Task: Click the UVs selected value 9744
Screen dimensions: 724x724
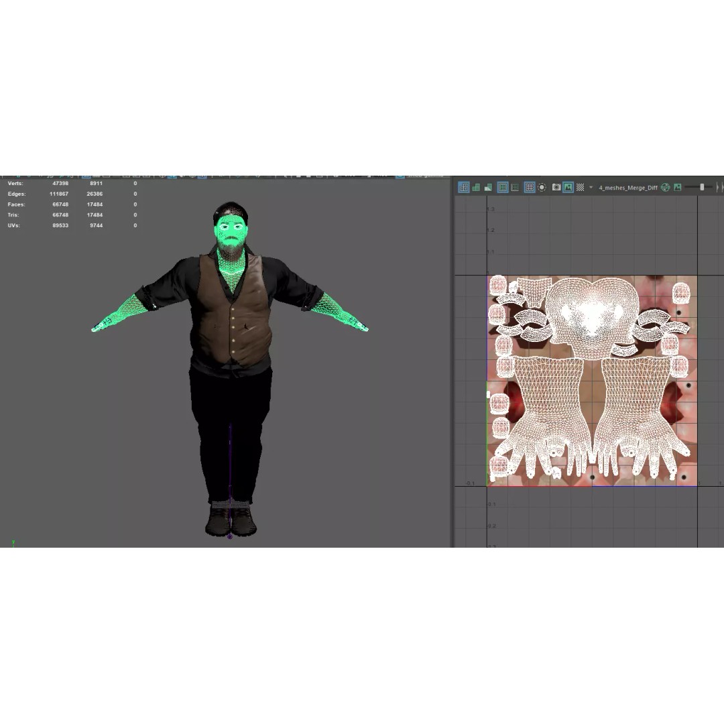Action: pyautogui.click(x=96, y=226)
